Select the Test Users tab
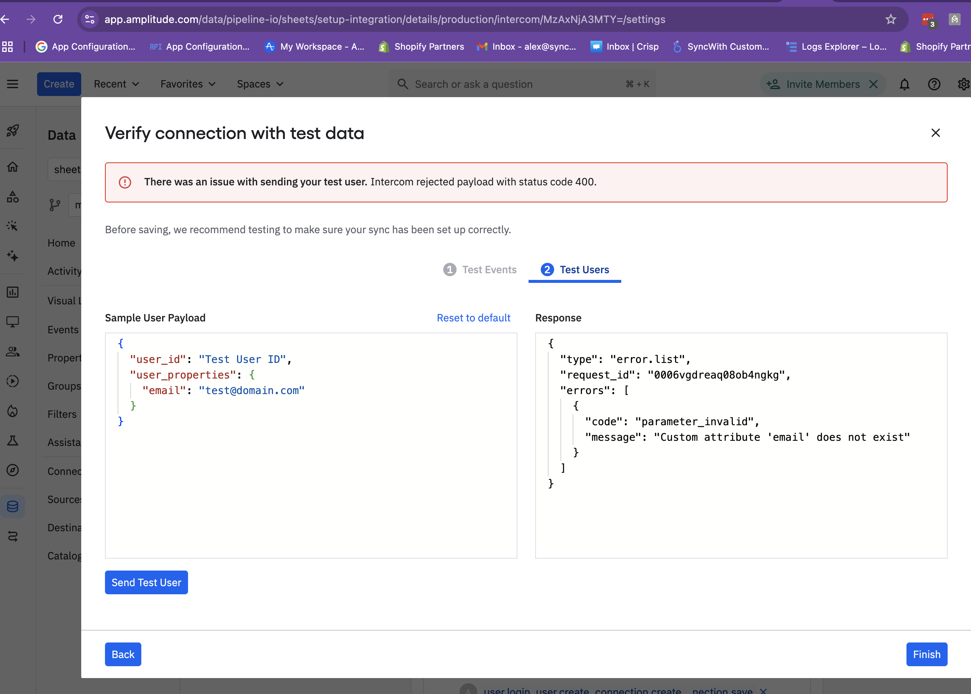The height and width of the screenshot is (694, 971). [575, 270]
